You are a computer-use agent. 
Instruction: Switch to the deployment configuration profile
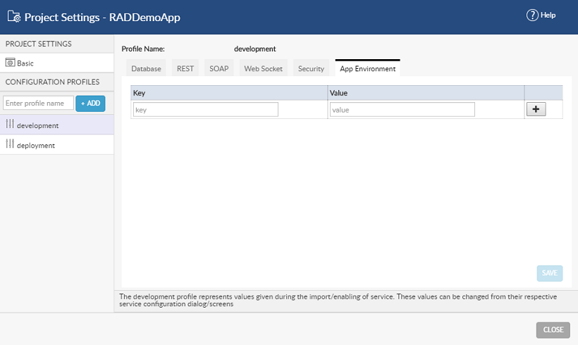[36, 145]
